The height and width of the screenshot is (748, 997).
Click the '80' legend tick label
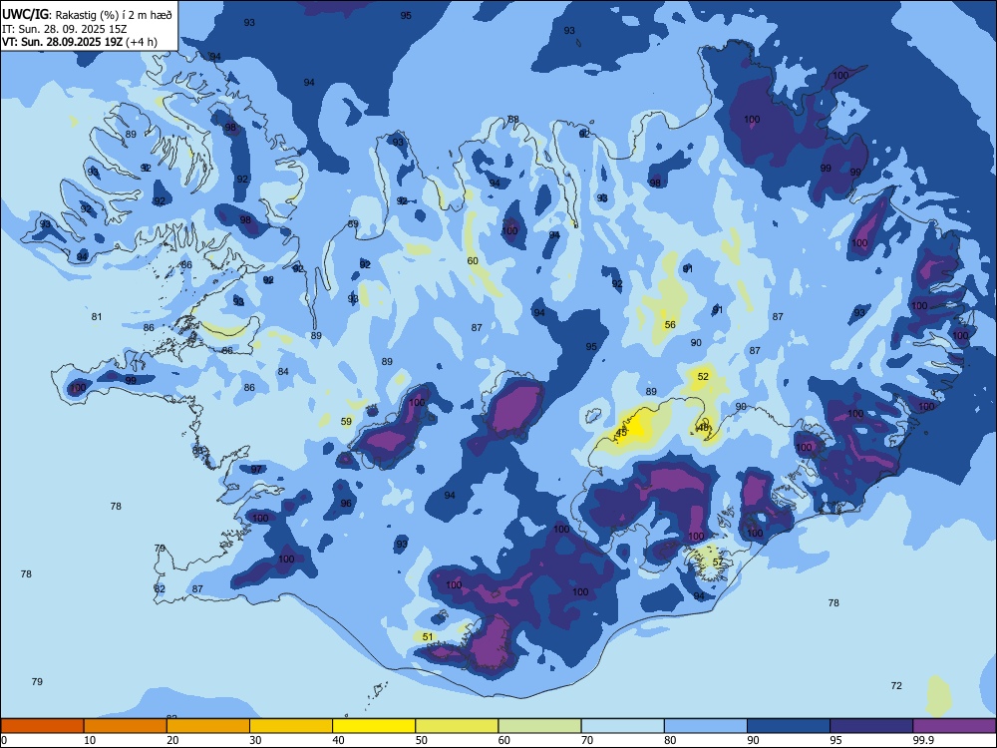pos(670,740)
